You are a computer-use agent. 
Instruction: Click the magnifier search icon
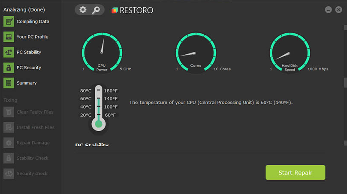pos(96,10)
